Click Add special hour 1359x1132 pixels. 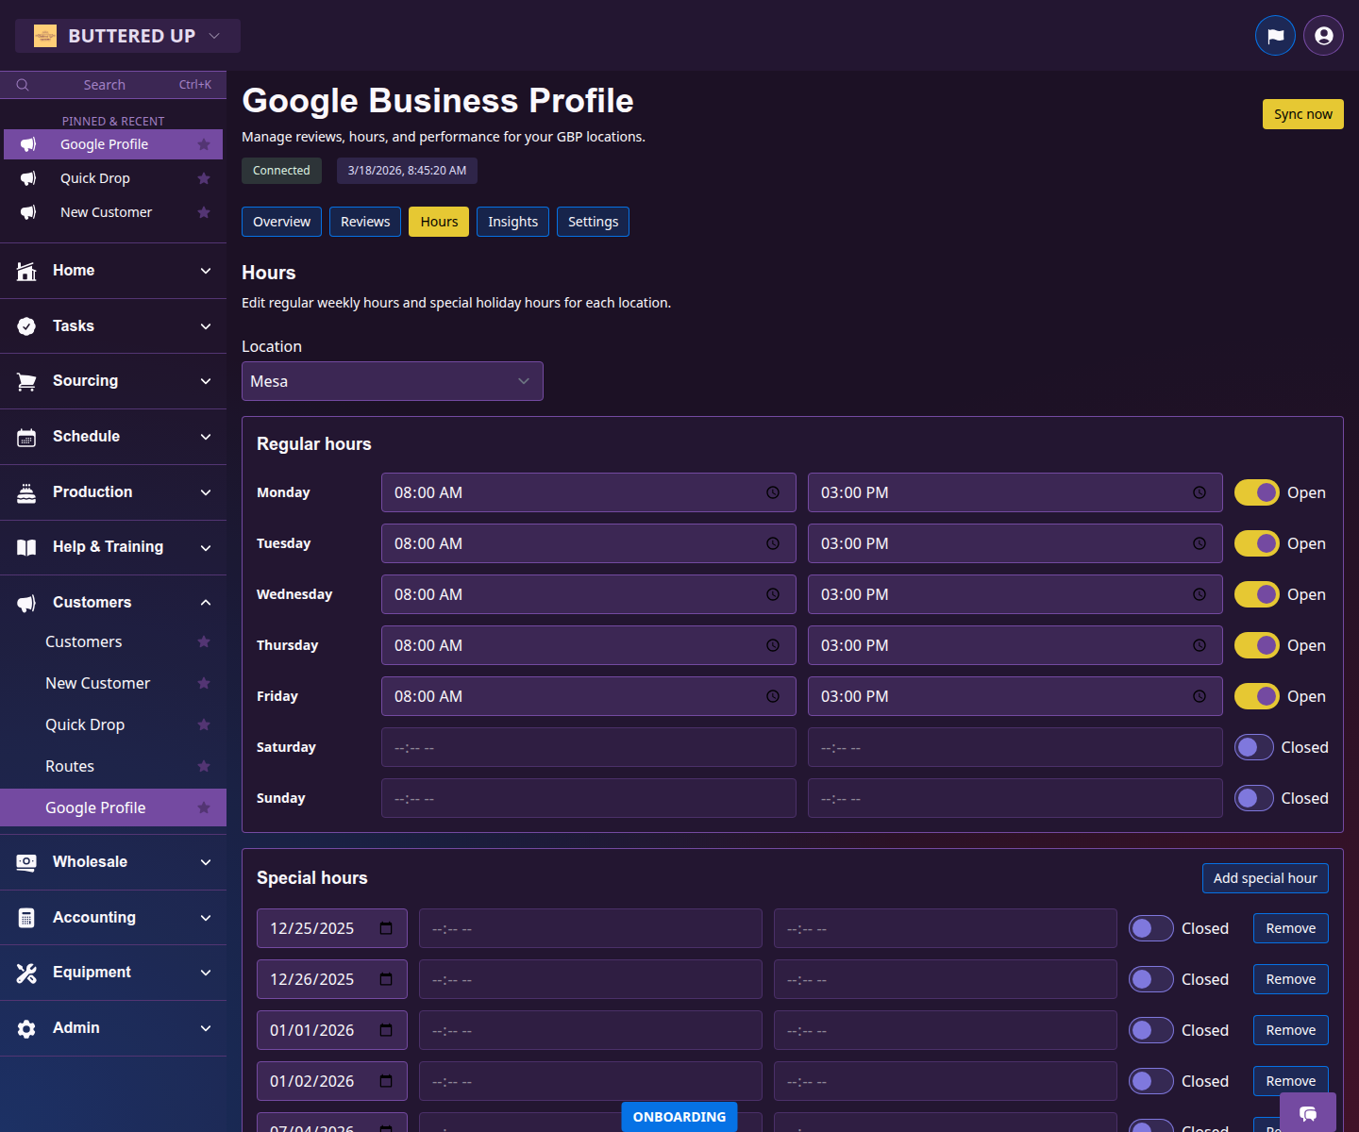tap(1265, 878)
